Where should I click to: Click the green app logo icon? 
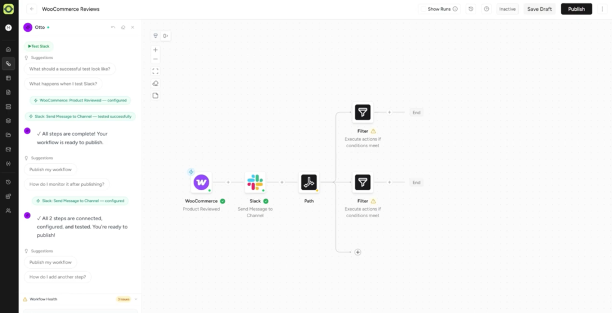click(8, 8)
